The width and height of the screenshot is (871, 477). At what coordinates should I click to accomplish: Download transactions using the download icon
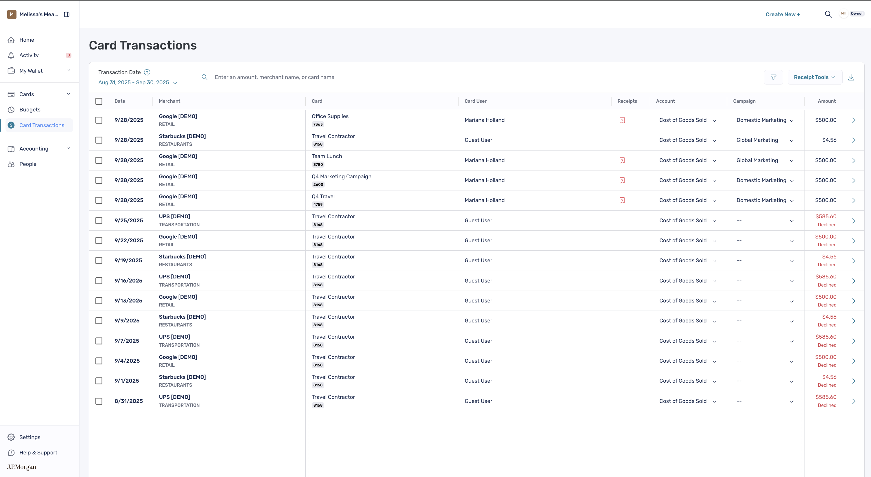coord(851,78)
